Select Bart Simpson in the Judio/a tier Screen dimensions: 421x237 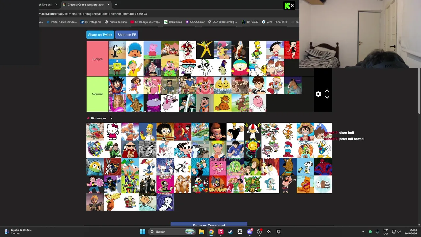pos(258,50)
